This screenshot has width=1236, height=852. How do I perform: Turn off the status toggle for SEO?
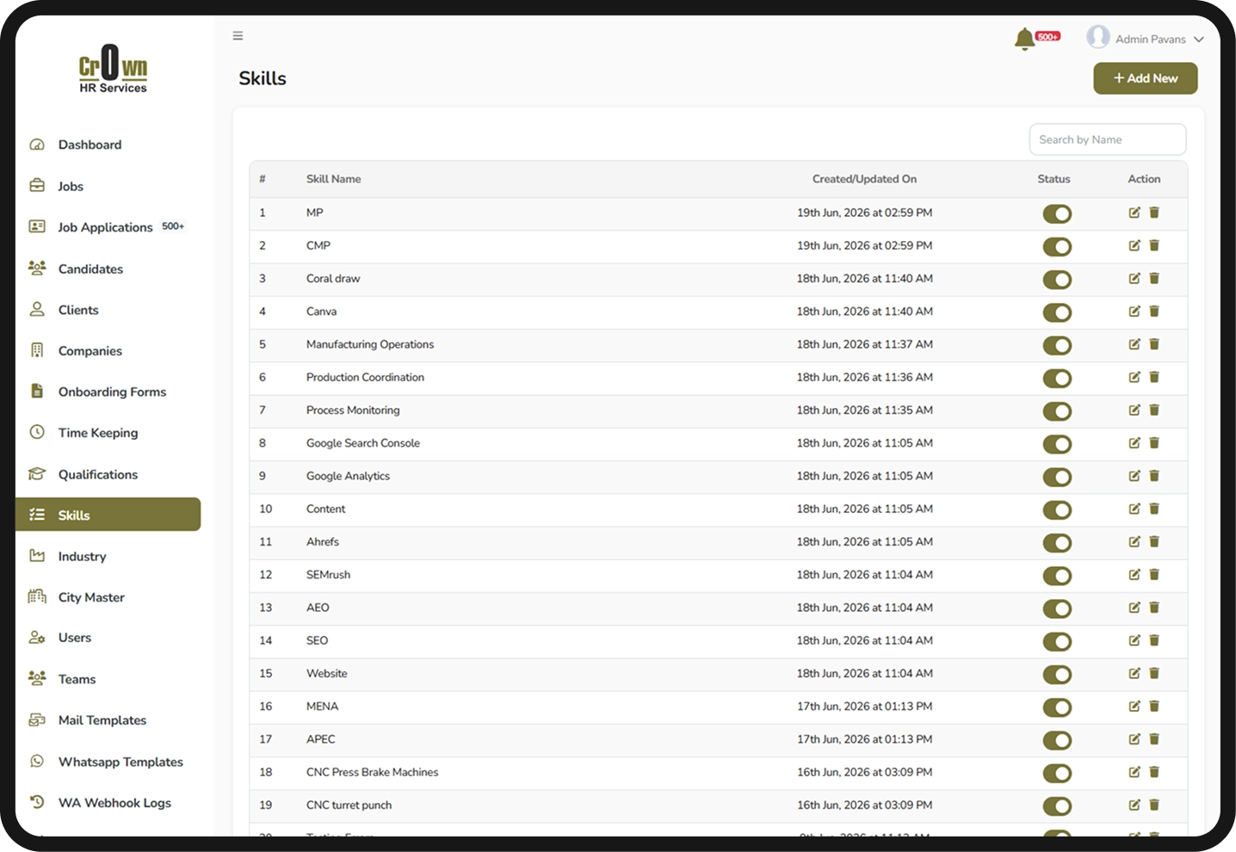(1057, 642)
